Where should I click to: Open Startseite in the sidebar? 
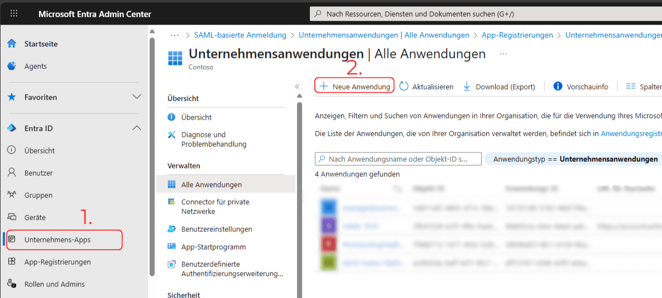(41, 44)
